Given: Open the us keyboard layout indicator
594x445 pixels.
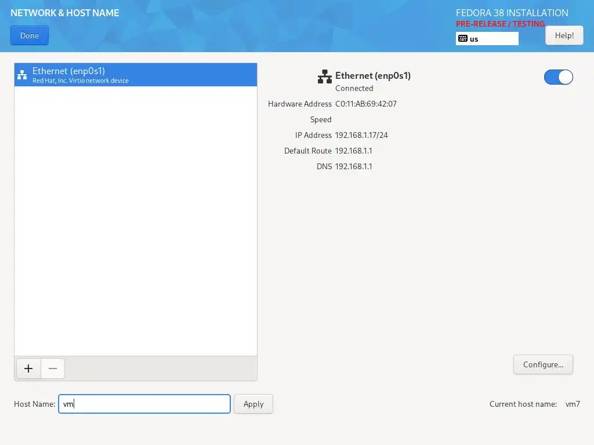Looking at the screenshot, I should tap(487, 39).
